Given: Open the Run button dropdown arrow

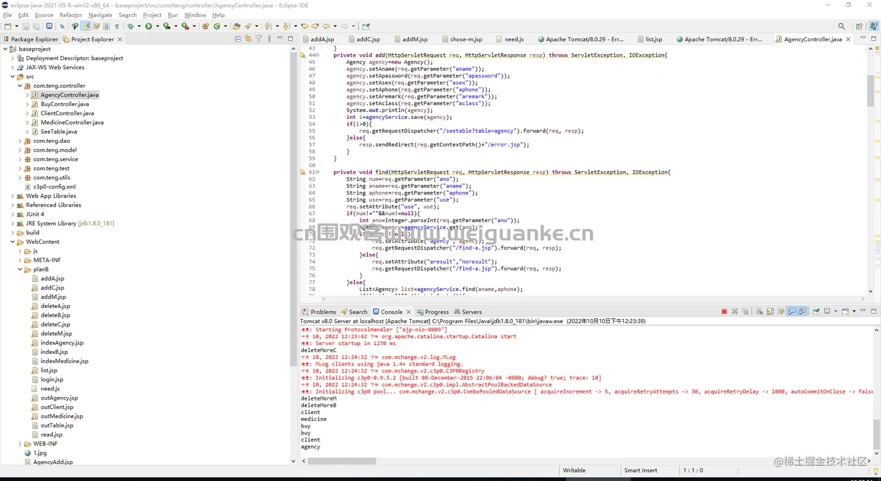Looking at the screenshot, I should click(x=157, y=26).
